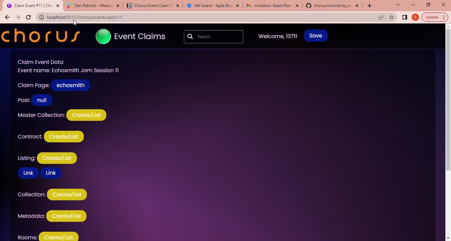Click the Chorus logo

(40, 36)
